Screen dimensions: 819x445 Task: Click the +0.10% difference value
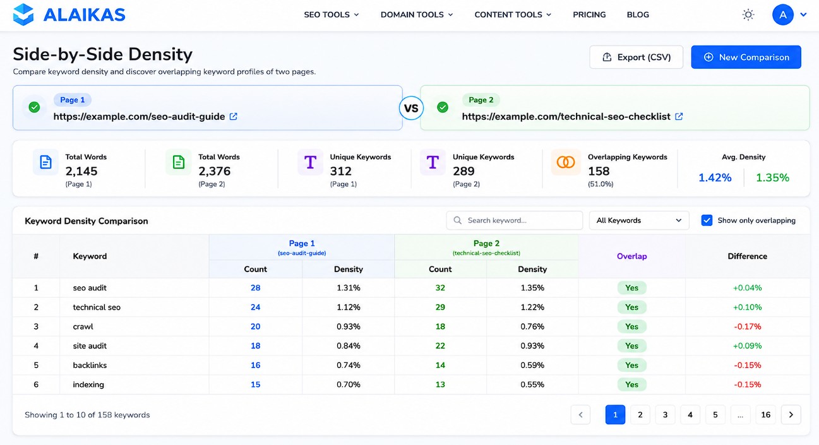(x=747, y=307)
